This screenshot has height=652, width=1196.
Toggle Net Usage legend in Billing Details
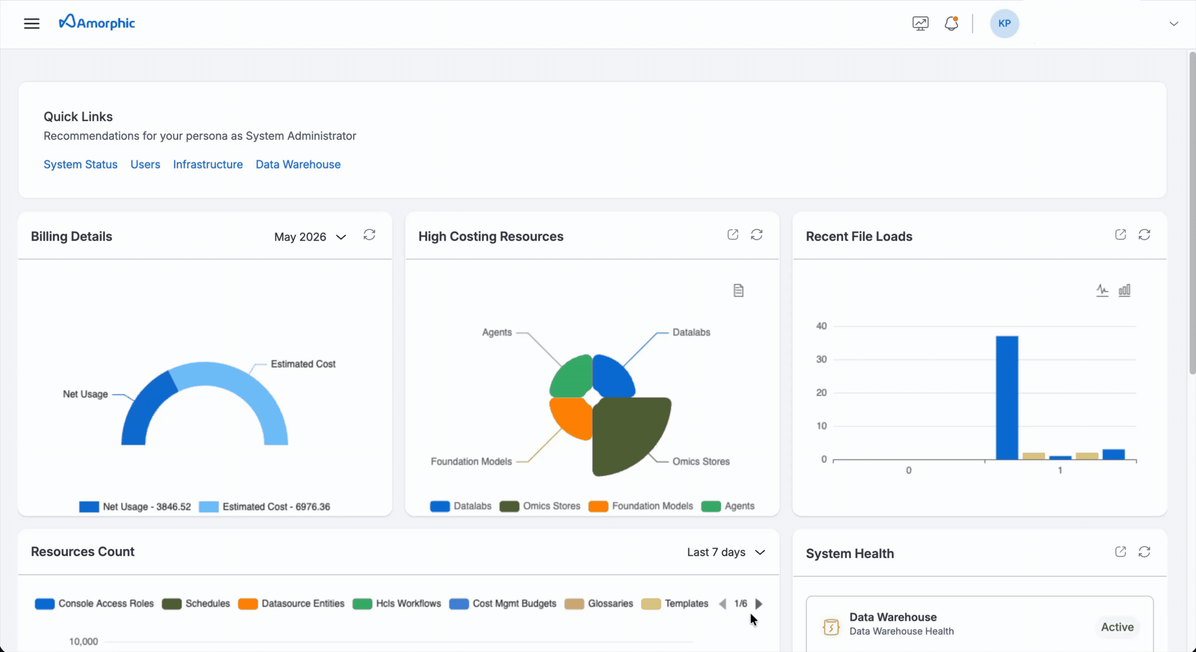coord(135,507)
